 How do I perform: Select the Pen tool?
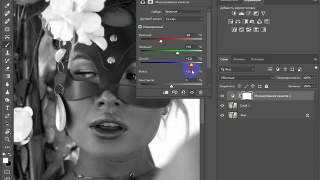[x=7, y=116]
